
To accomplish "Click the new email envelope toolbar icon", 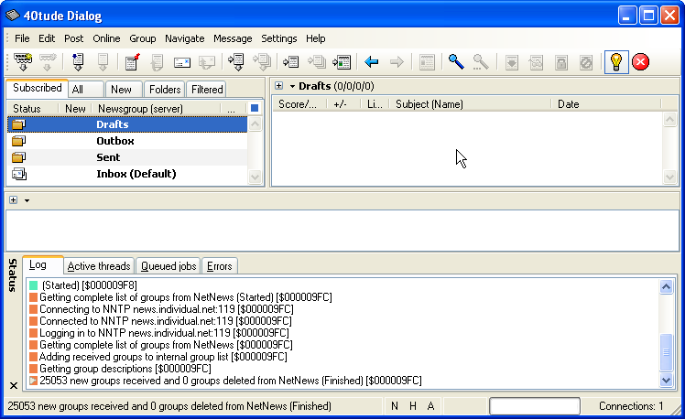I will [x=181, y=62].
